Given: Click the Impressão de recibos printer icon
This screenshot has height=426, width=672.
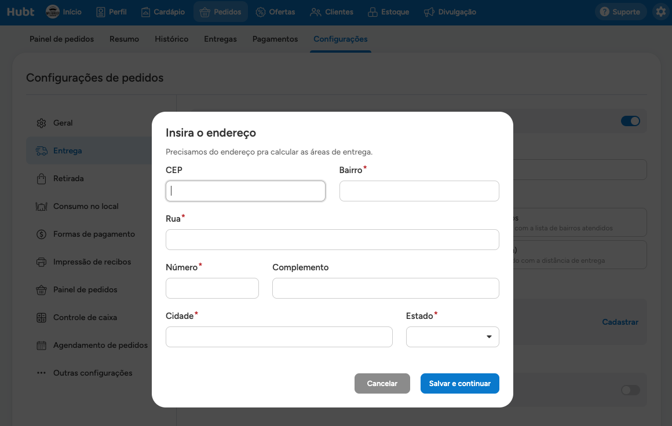Looking at the screenshot, I should pos(41,262).
